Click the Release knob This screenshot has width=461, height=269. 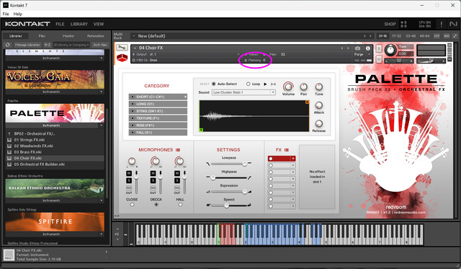coord(318,123)
